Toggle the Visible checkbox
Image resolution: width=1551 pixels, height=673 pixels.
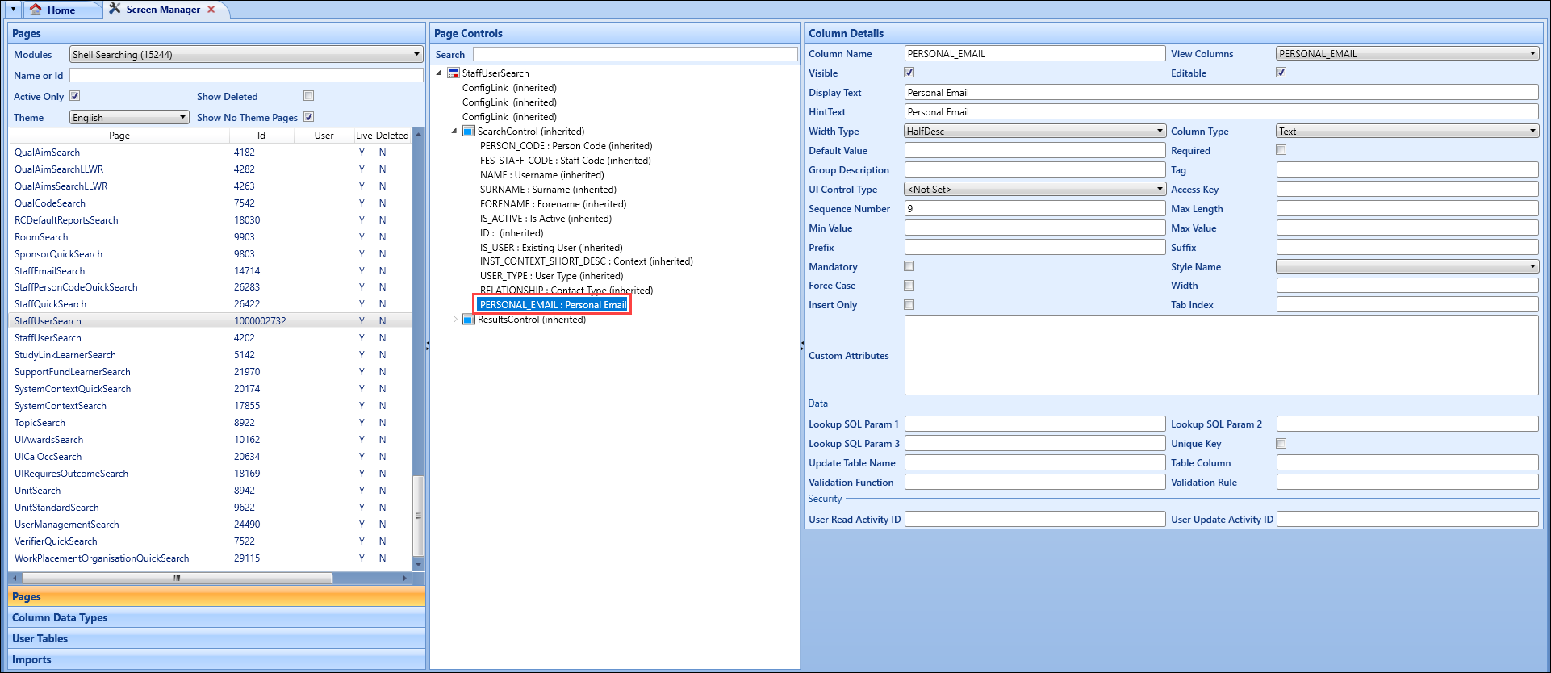(x=909, y=73)
